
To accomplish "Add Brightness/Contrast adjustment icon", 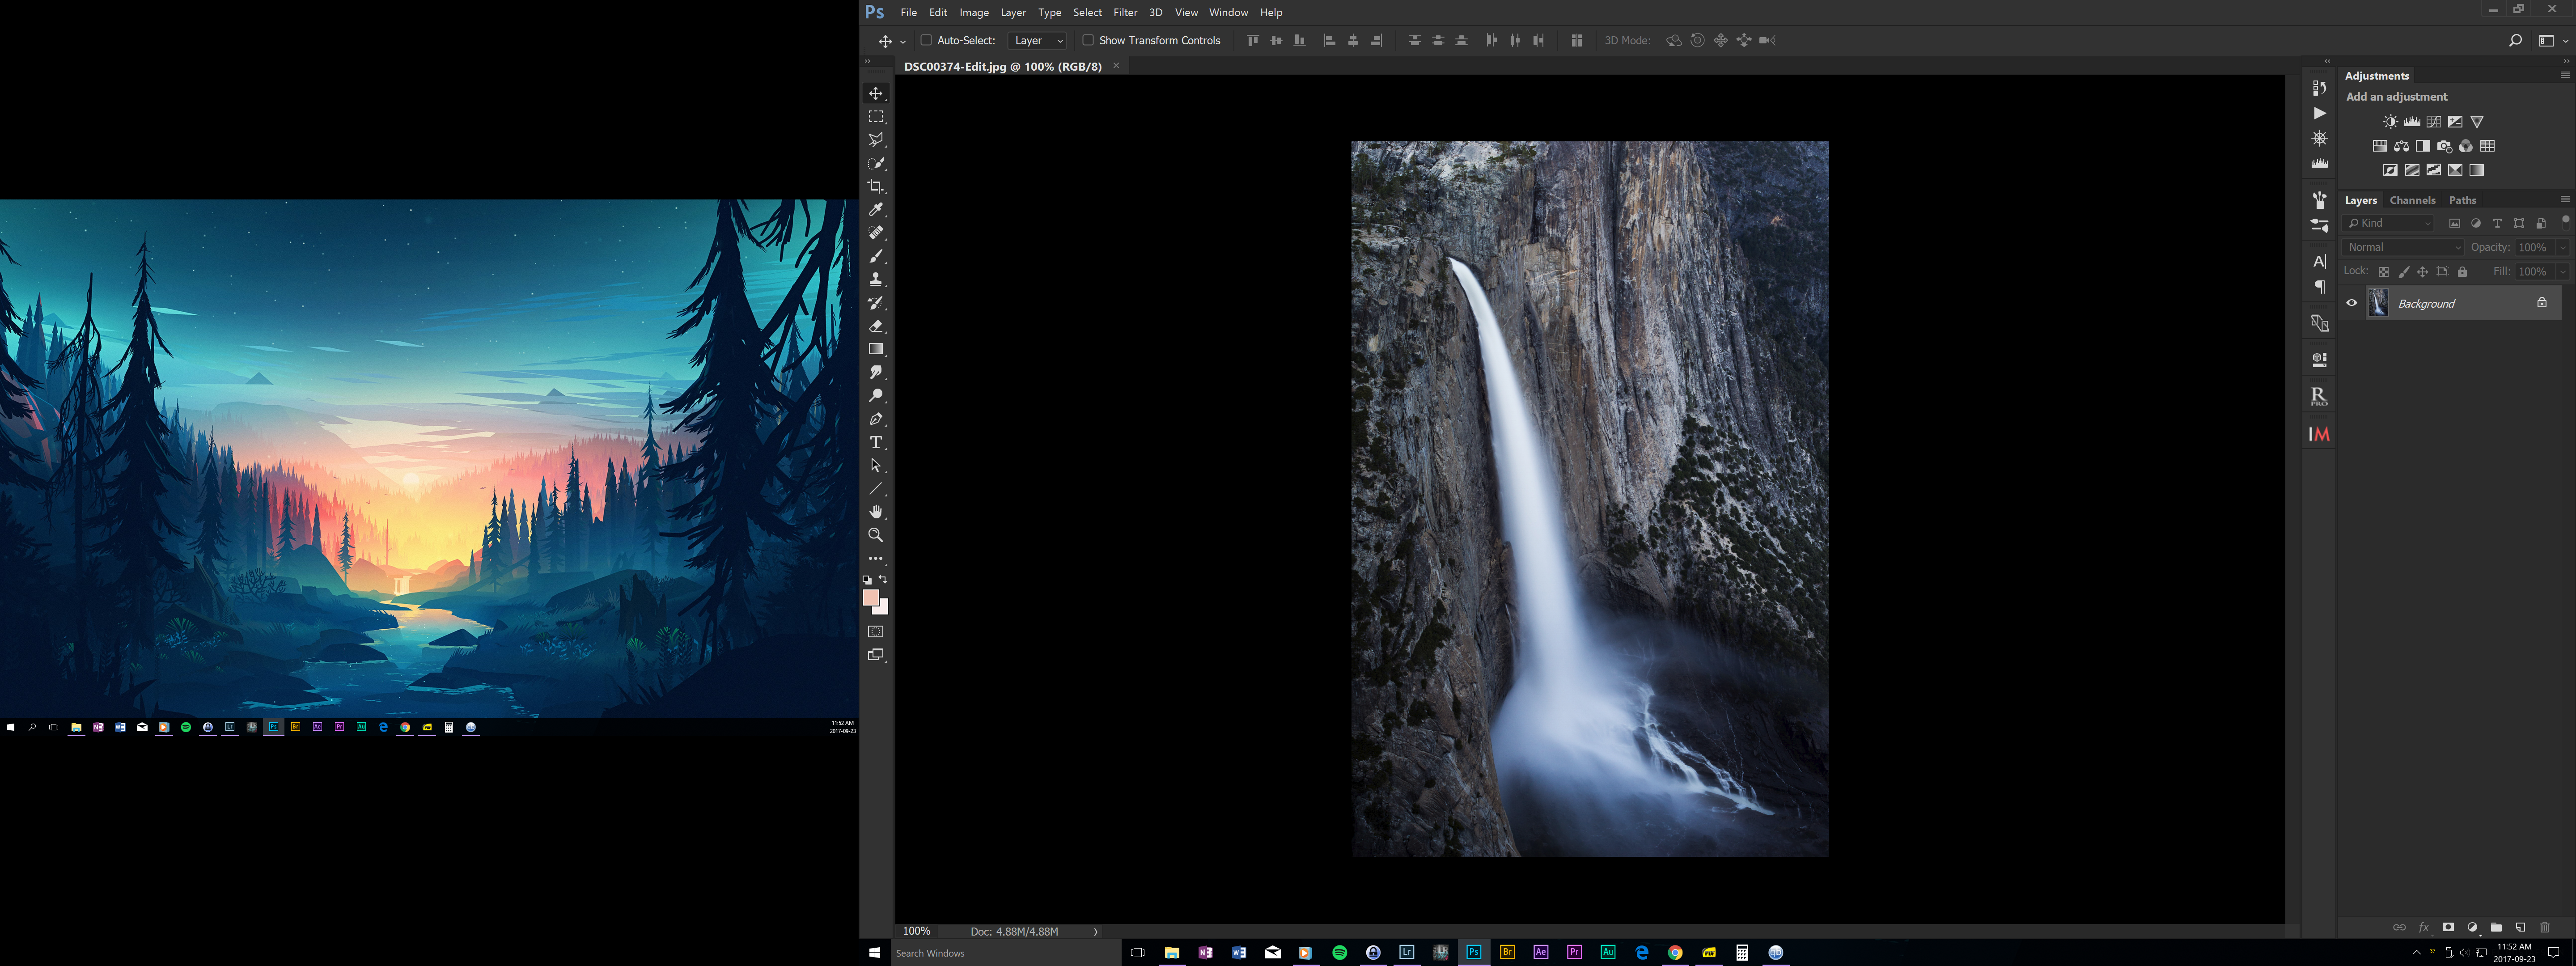I will (2390, 122).
